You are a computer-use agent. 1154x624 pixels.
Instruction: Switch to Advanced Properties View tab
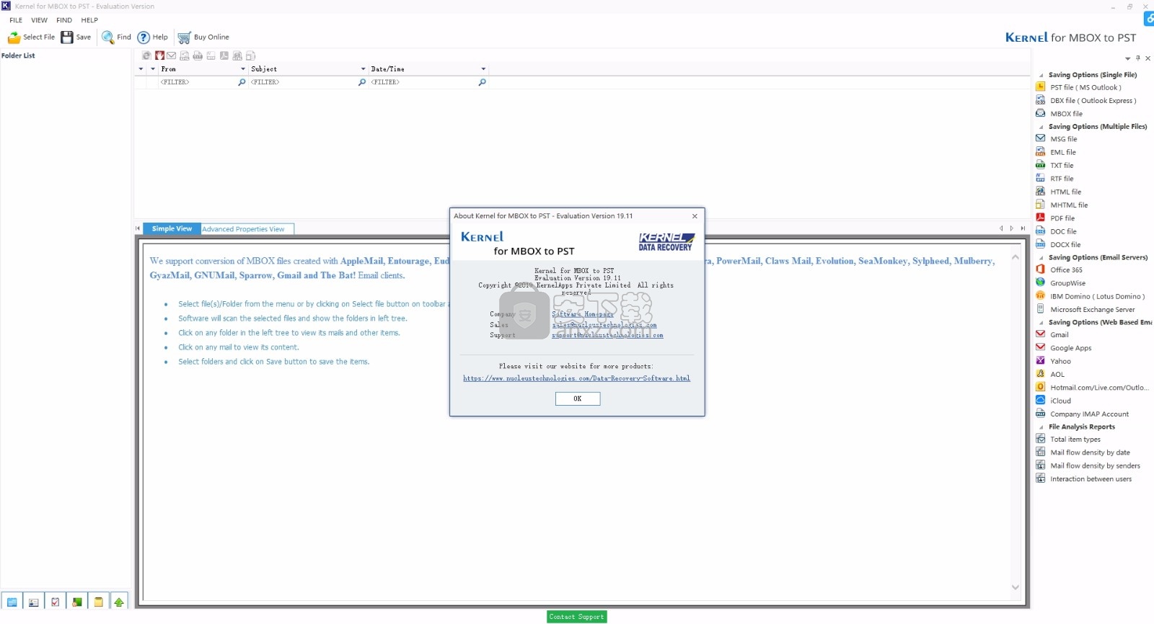244,229
